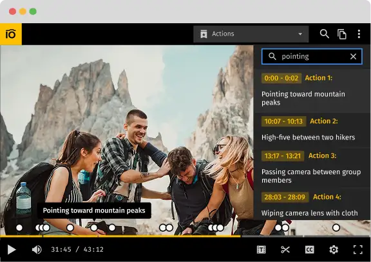Expand the Actions dropdown
This screenshot has width=371, height=262.
pos(251,34)
